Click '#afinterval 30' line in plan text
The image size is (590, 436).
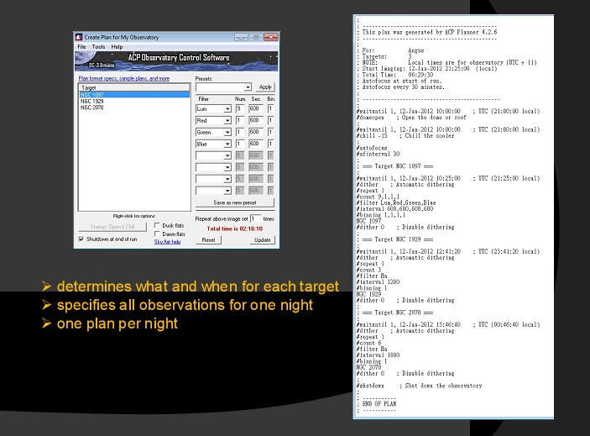coord(379,154)
